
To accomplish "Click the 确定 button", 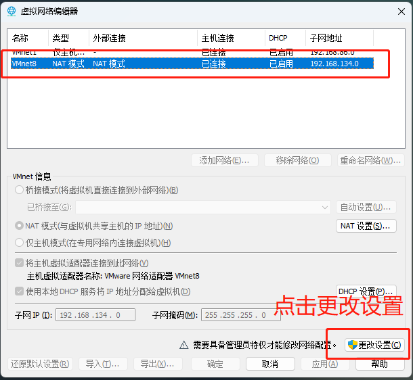I will (x=215, y=364).
